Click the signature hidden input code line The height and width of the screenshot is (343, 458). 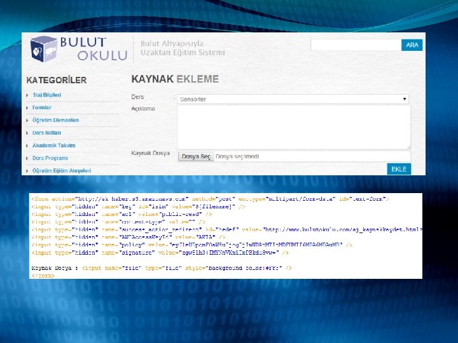click(160, 253)
